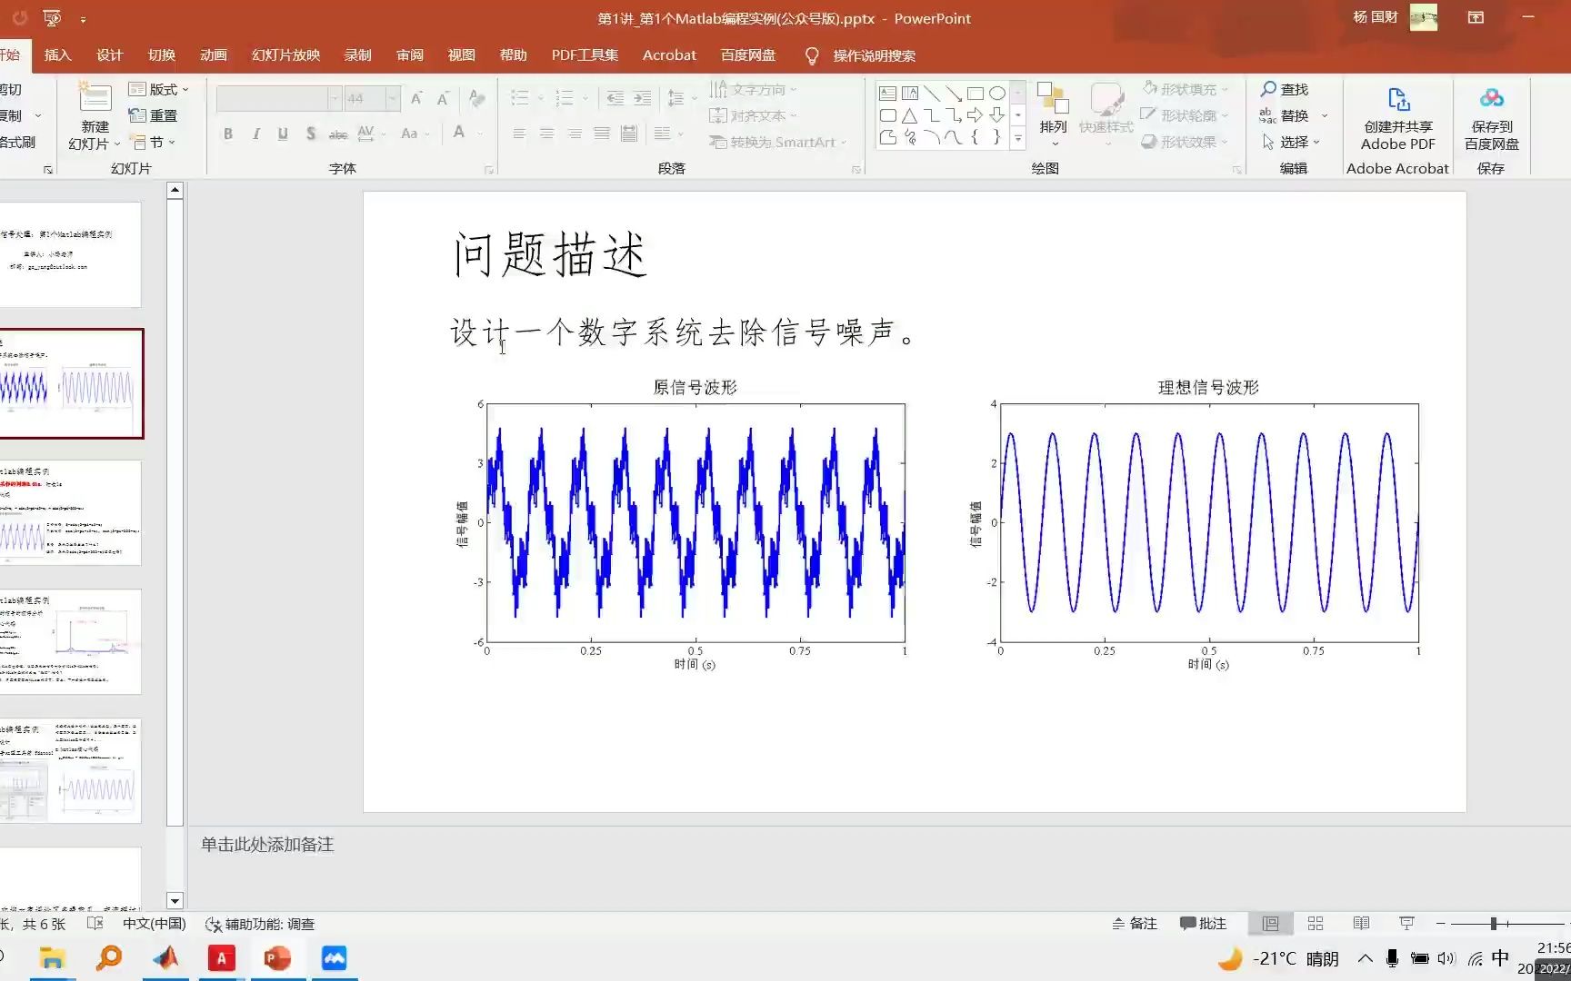Select the Slide Show view icon

1406,923
